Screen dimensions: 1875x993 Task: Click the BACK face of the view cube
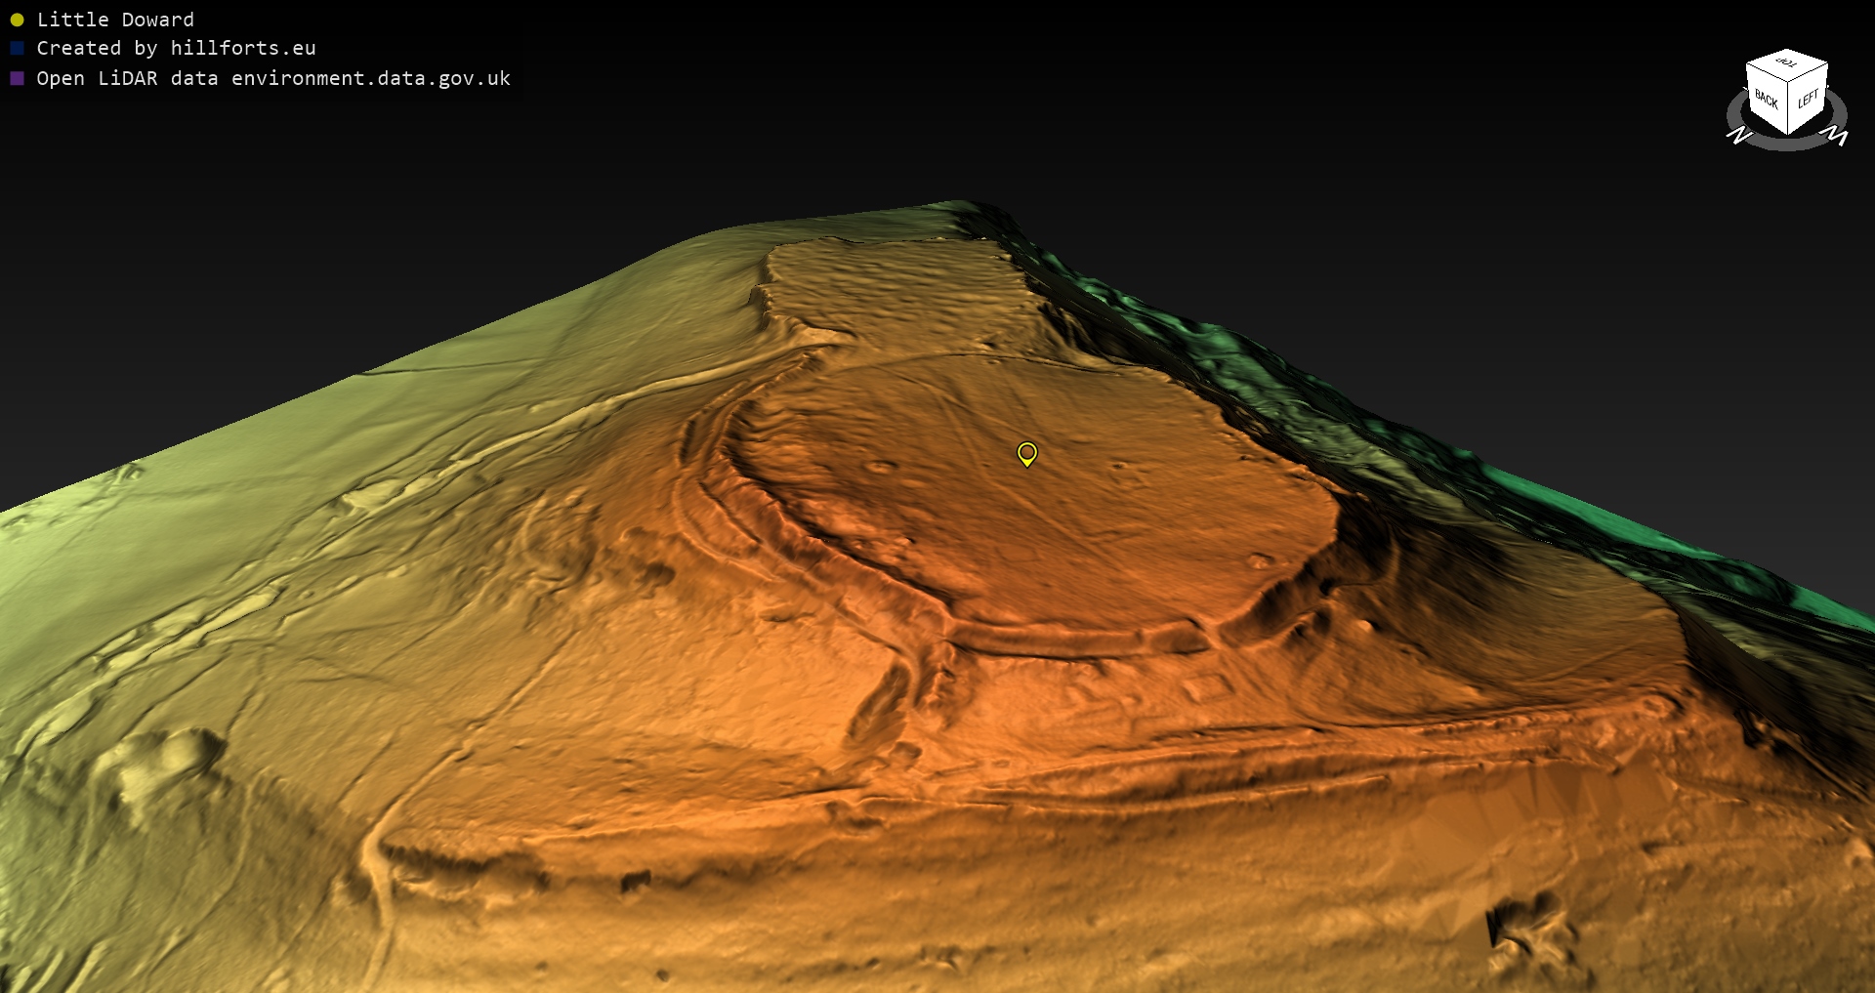tap(1766, 100)
